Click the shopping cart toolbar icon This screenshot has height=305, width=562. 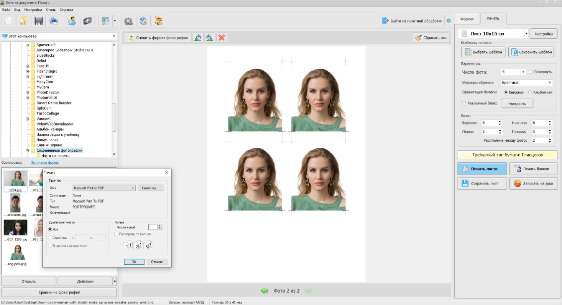159,21
